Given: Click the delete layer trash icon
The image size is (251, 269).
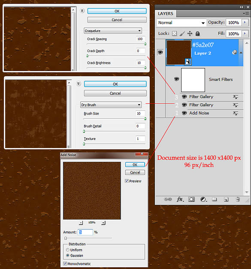Looking at the screenshot, I should pos(238,199).
